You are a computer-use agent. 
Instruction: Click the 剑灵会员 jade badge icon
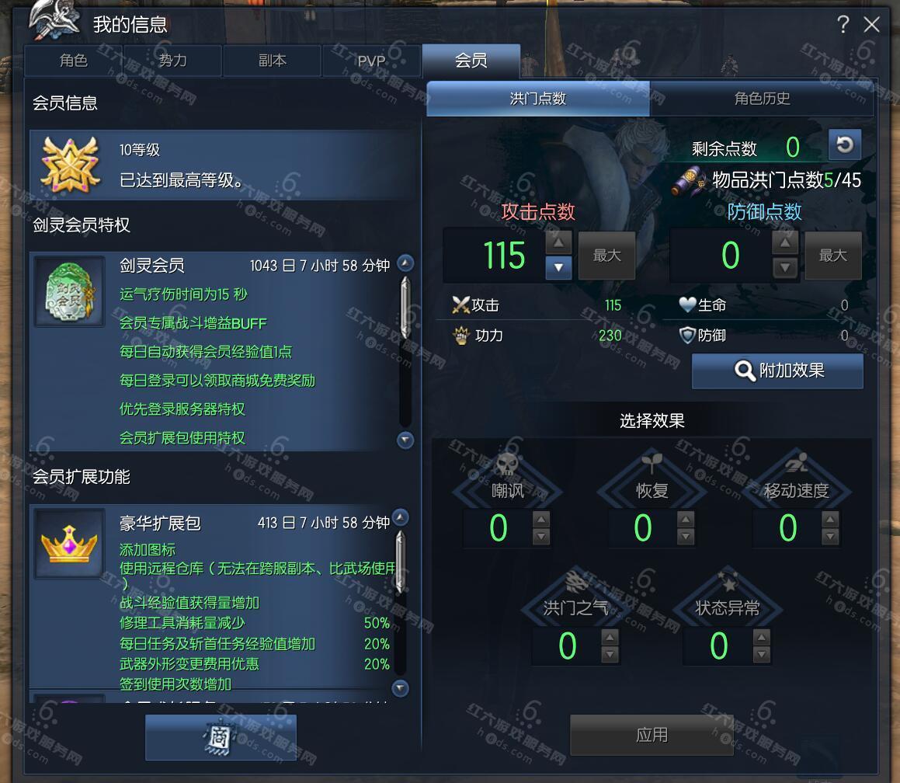point(69,291)
